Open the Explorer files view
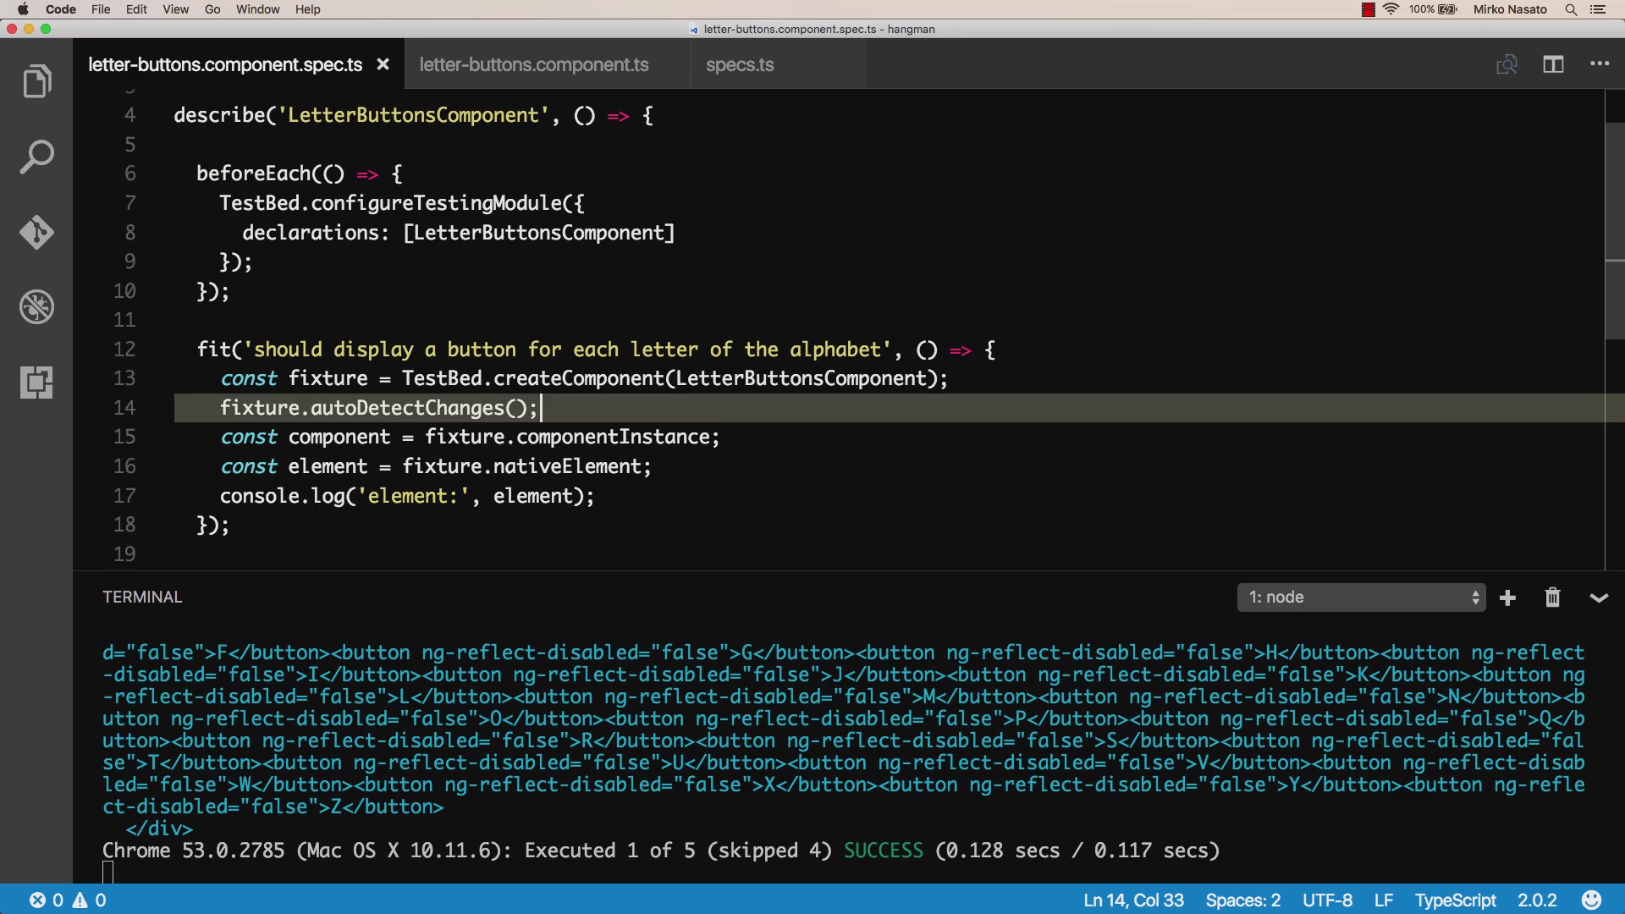Viewport: 1625px width, 914px height. [36, 81]
